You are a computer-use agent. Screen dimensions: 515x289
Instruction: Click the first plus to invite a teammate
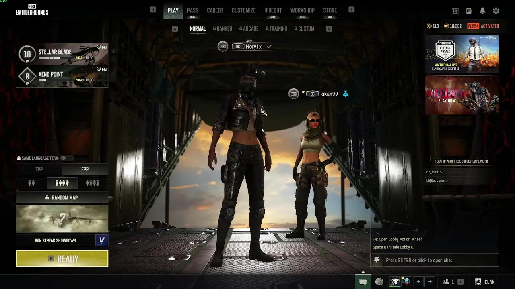pos(418,282)
